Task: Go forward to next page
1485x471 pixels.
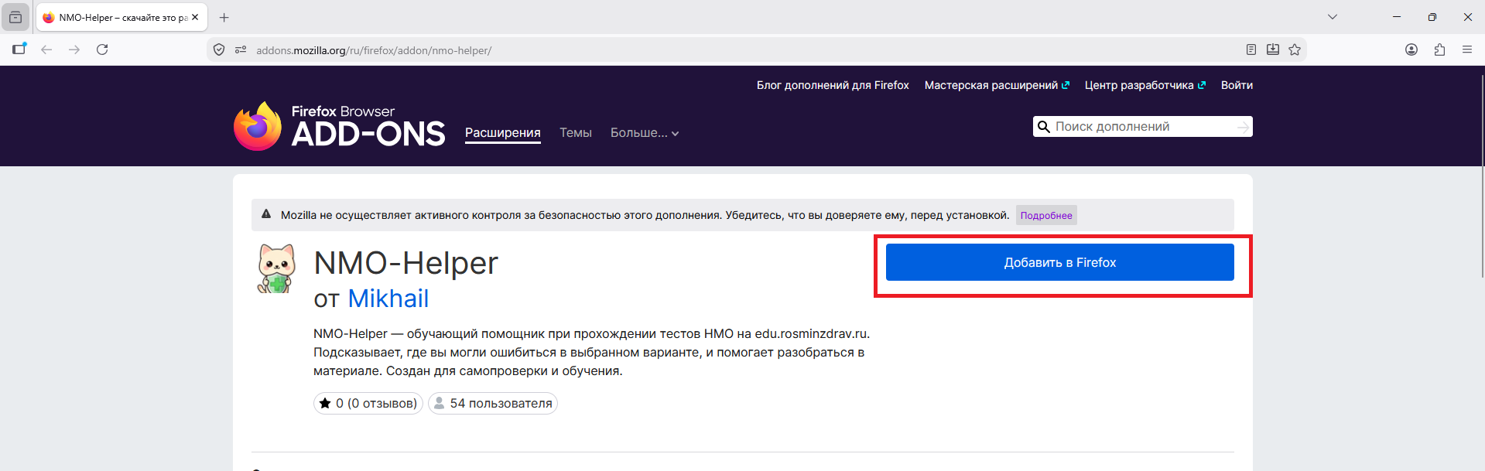Action: [74, 49]
